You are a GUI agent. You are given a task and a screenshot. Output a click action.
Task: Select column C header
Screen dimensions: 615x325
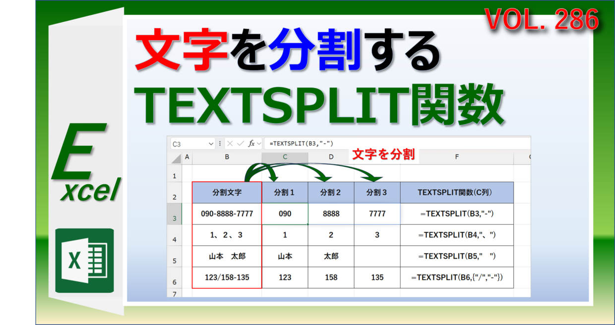click(x=285, y=158)
